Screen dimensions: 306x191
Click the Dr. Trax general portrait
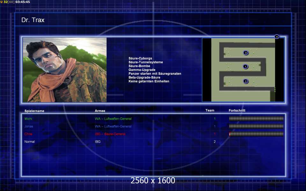coord(65,70)
